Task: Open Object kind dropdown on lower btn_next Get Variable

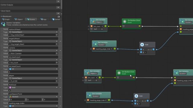Action: (x=94, y=73)
